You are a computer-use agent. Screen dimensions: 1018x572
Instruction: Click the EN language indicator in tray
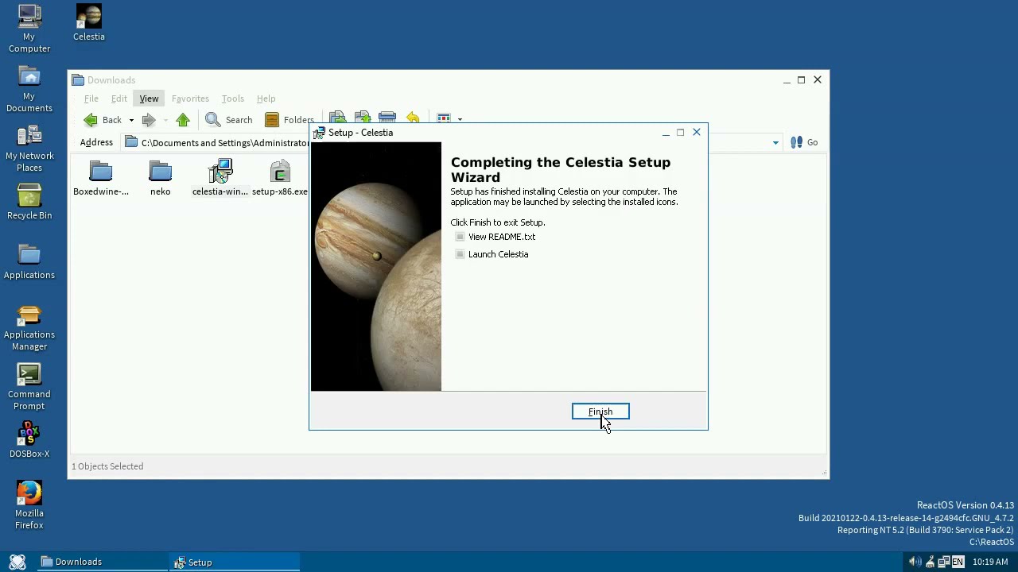point(958,562)
